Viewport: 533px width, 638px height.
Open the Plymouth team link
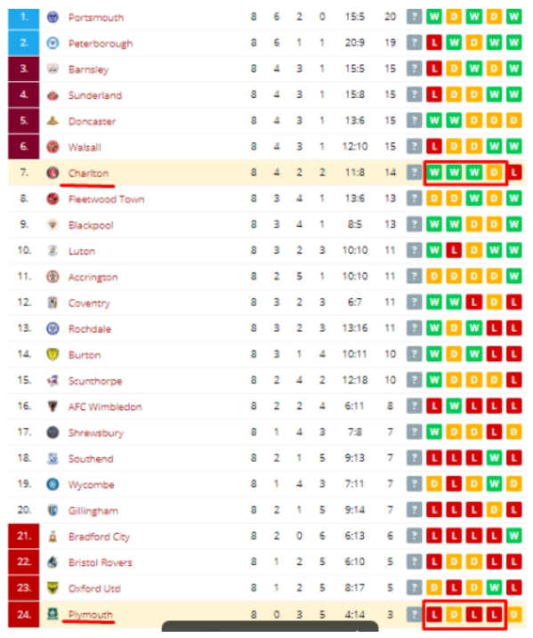[x=91, y=614]
